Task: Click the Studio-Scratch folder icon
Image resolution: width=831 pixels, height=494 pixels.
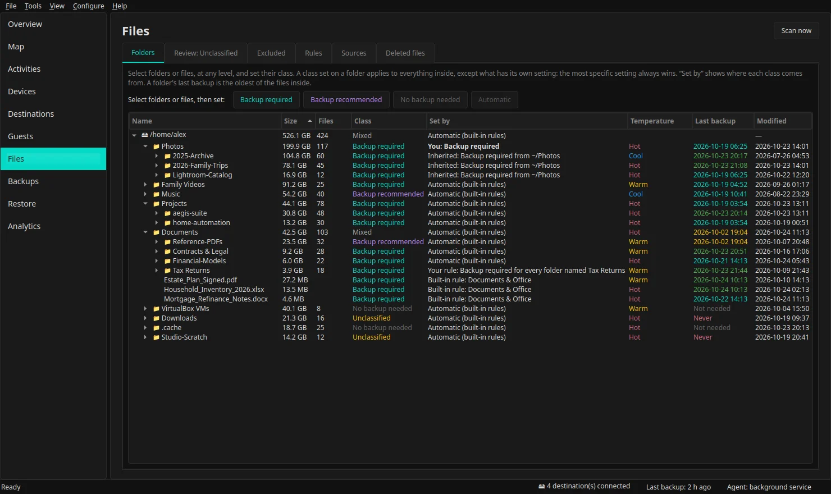Action: click(x=157, y=337)
